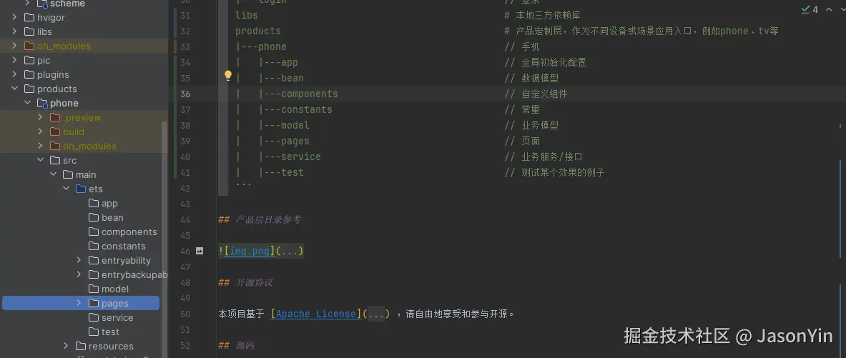Select the products folder row
The image size is (846, 358).
click(56, 89)
